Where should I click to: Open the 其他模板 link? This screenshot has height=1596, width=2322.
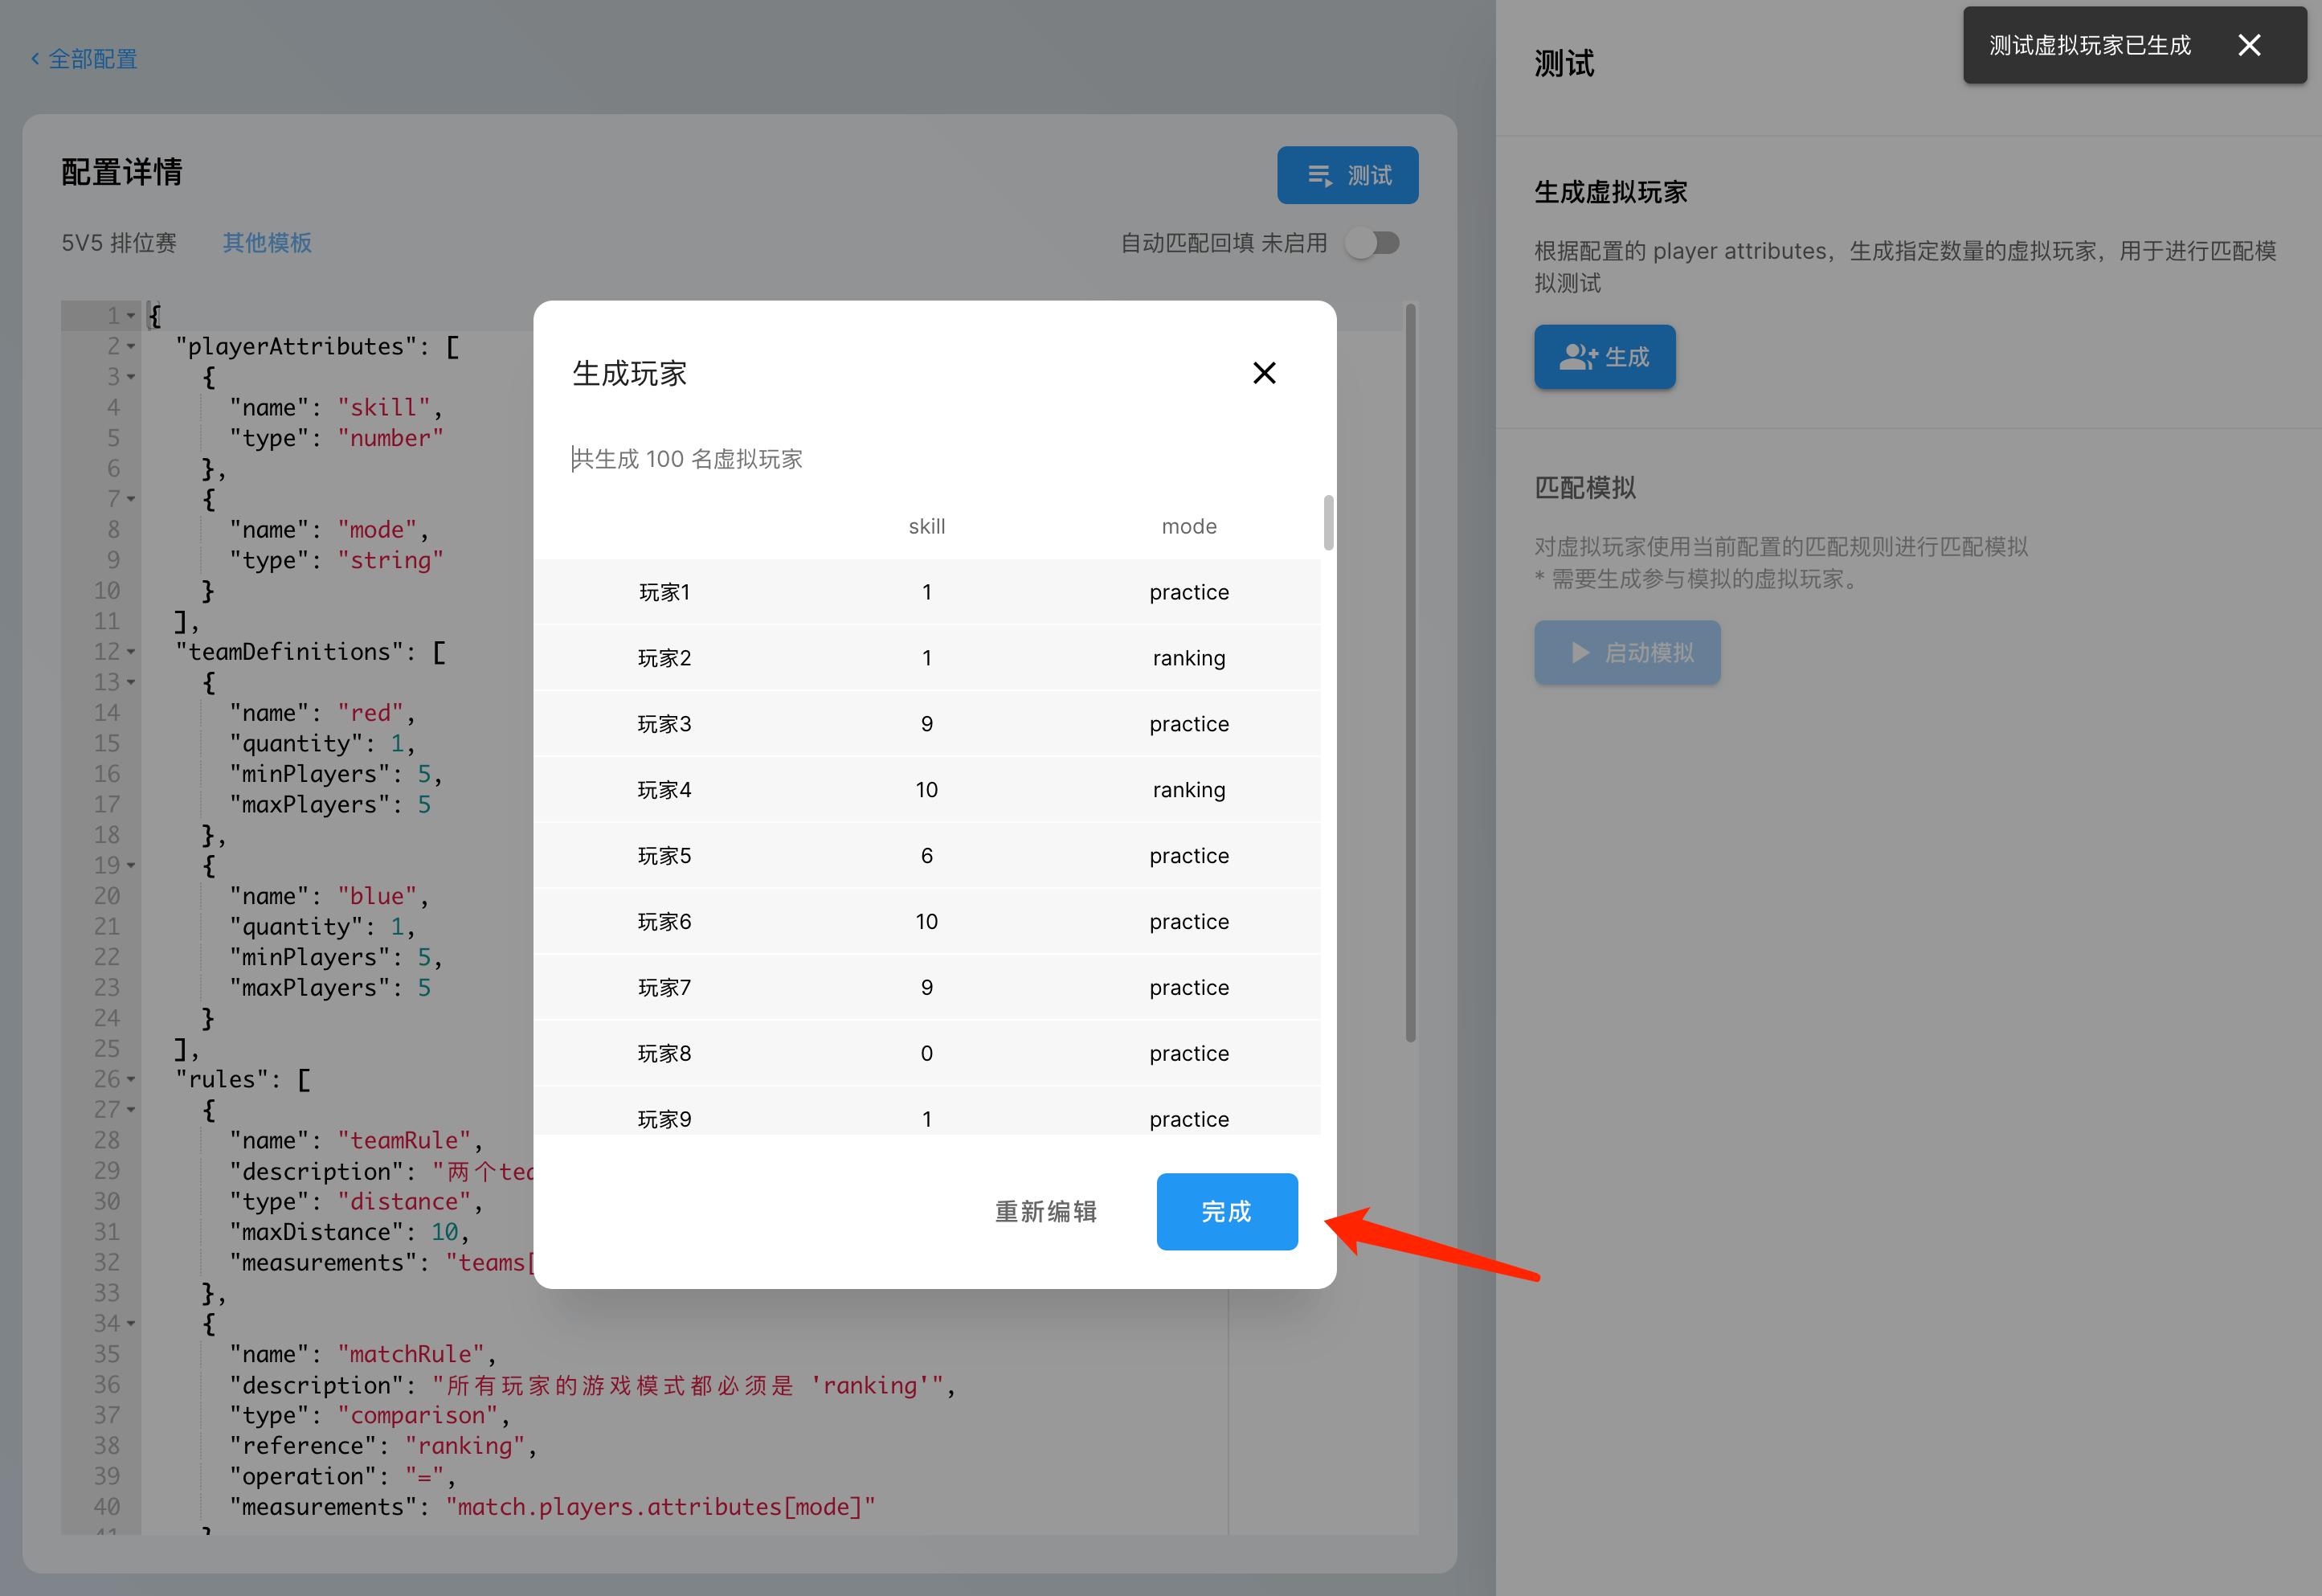point(267,243)
